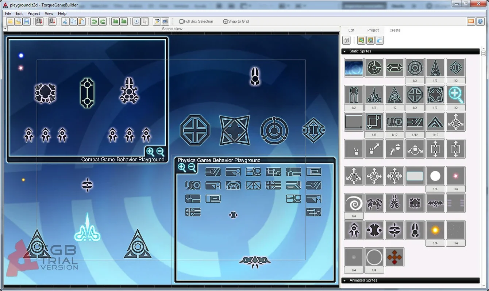Image resolution: width=489 pixels, height=291 pixels.
Task: Select the pointer selection tool
Action: click(145, 21)
